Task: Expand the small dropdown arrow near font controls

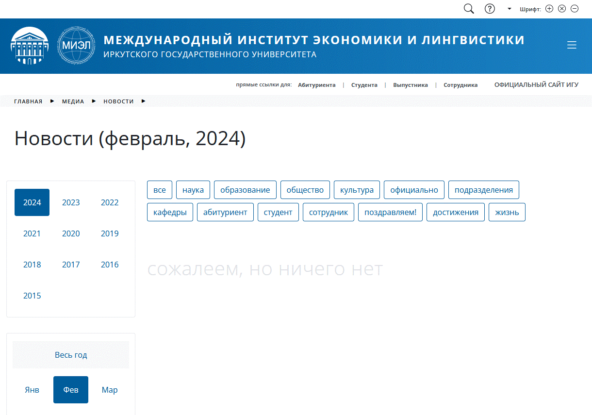Action: [510, 9]
